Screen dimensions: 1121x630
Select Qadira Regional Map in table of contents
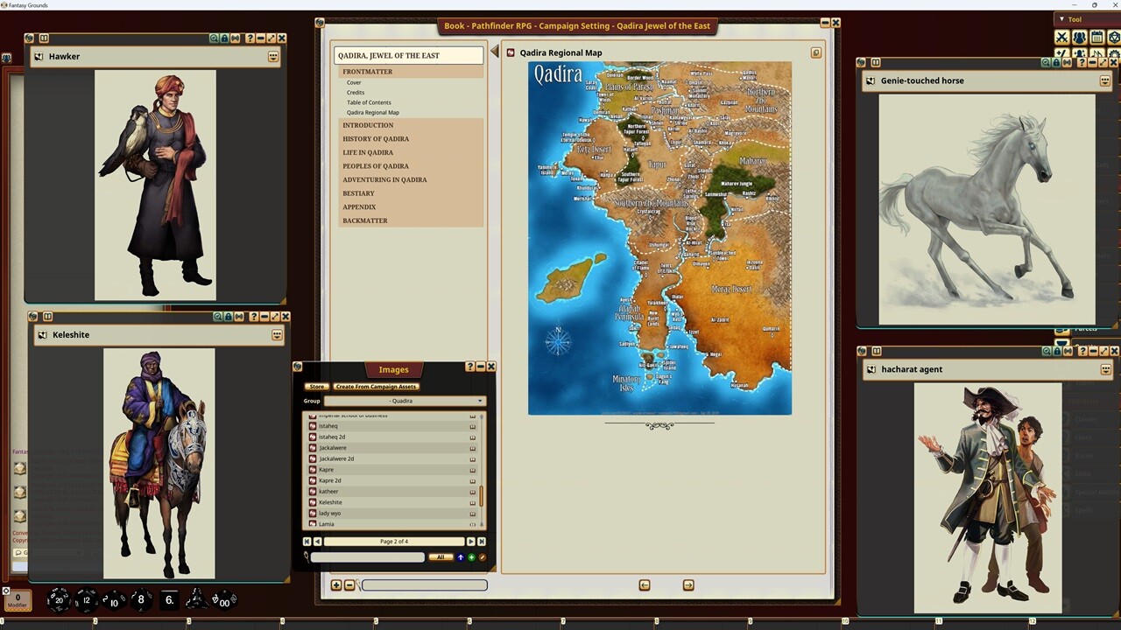[x=373, y=112]
